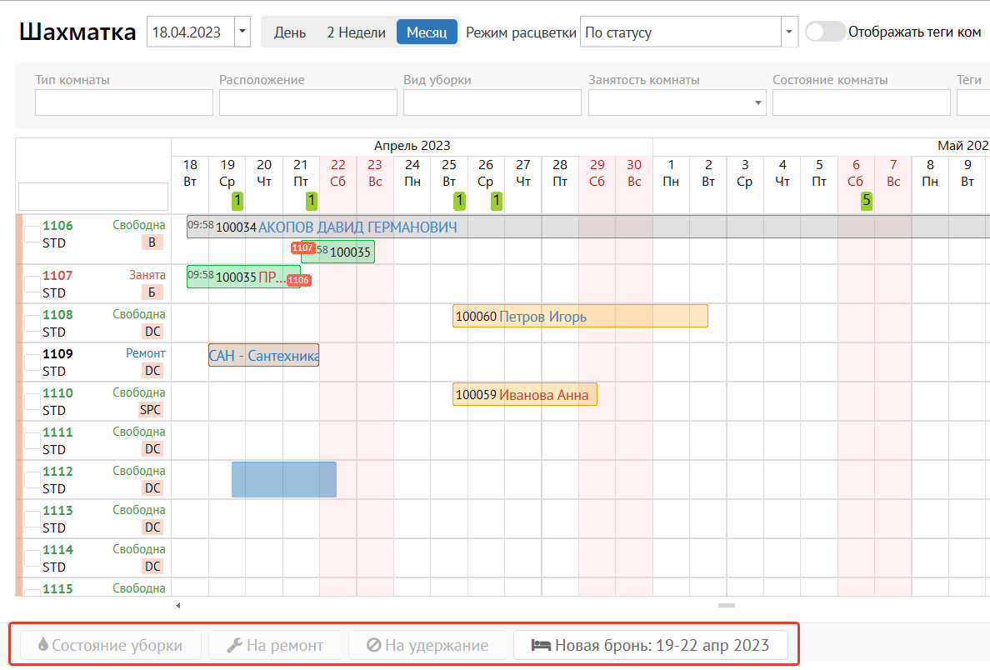Click the left scroll arrow below the grid
This screenshot has height=670, width=990.
tap(178, 606)
